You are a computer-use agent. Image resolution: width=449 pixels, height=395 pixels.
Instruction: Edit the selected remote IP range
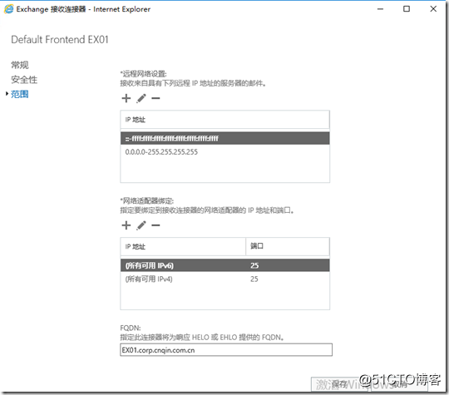(141, 98)
